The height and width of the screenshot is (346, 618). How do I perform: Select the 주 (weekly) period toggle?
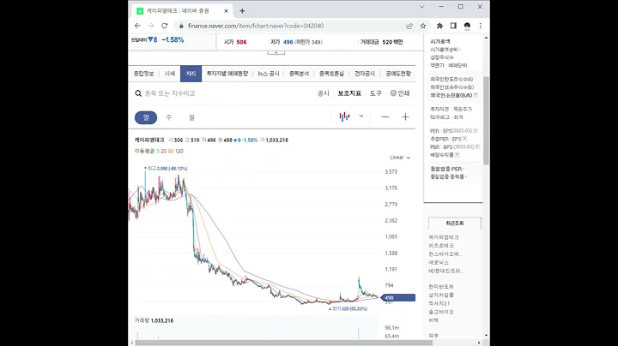click(x=169, y=117)
